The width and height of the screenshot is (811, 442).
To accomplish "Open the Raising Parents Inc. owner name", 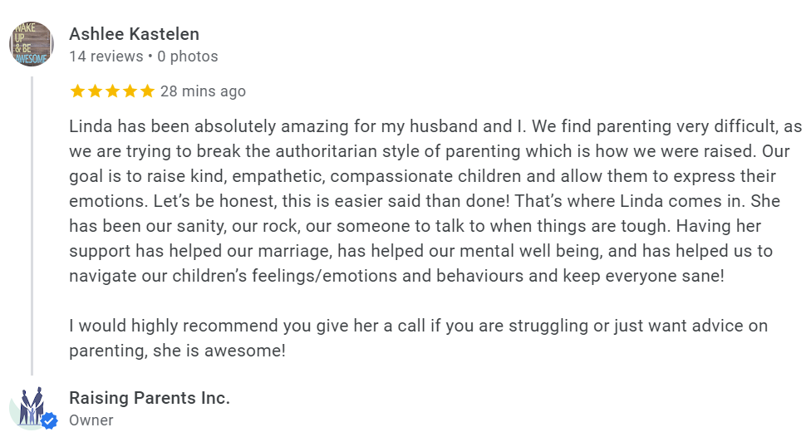I will pos(150,398).
